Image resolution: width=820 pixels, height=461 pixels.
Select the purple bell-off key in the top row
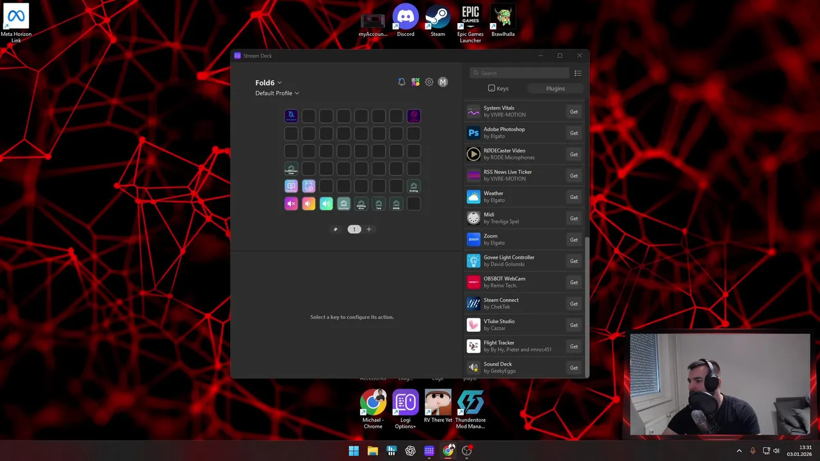click(291, 116)
